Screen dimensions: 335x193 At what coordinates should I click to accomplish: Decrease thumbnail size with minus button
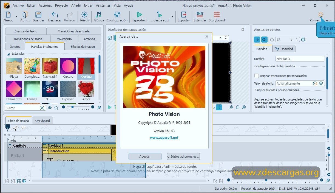[x=64, y=107]
